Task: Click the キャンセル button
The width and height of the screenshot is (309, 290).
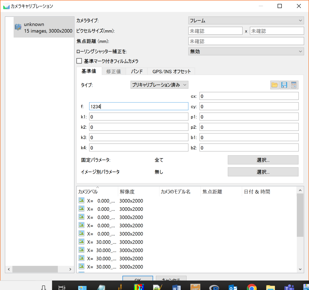Action: (x=171, y=279)
